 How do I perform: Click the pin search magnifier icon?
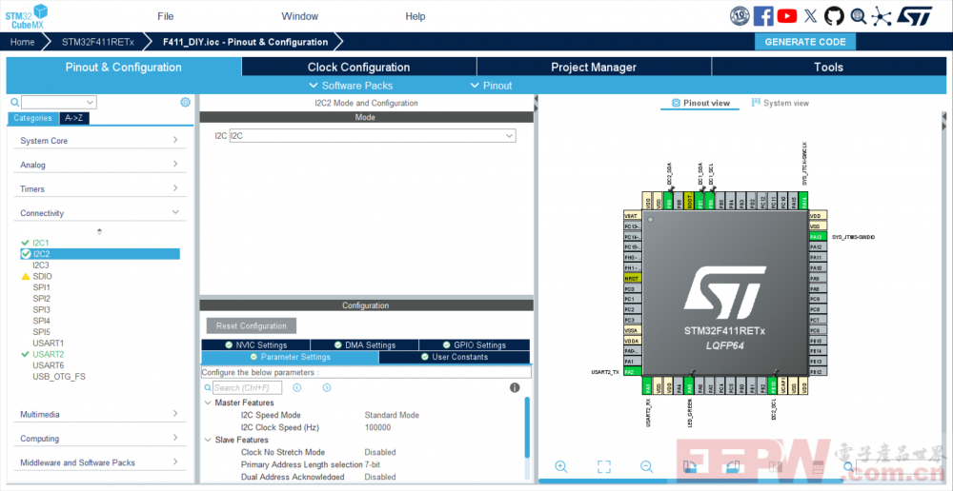point(848,466)
